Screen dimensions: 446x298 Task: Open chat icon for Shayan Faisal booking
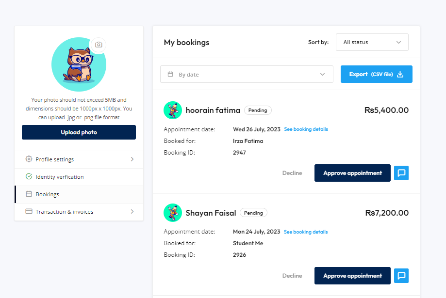[401, 276]
